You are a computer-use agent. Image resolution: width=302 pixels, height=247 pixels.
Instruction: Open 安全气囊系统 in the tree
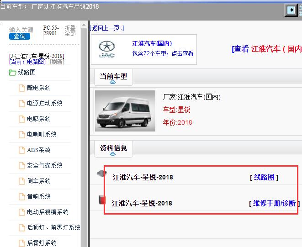point(45,165)
